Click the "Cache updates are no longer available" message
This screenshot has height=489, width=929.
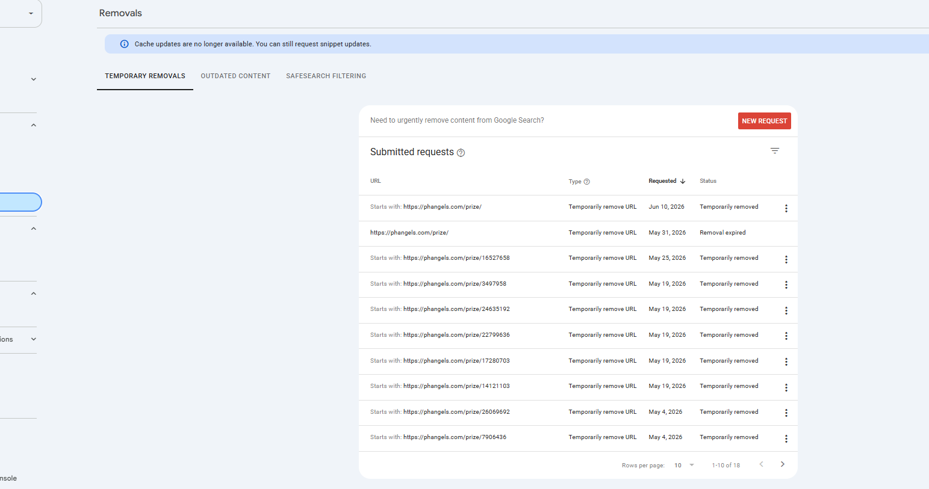(253, 44)
